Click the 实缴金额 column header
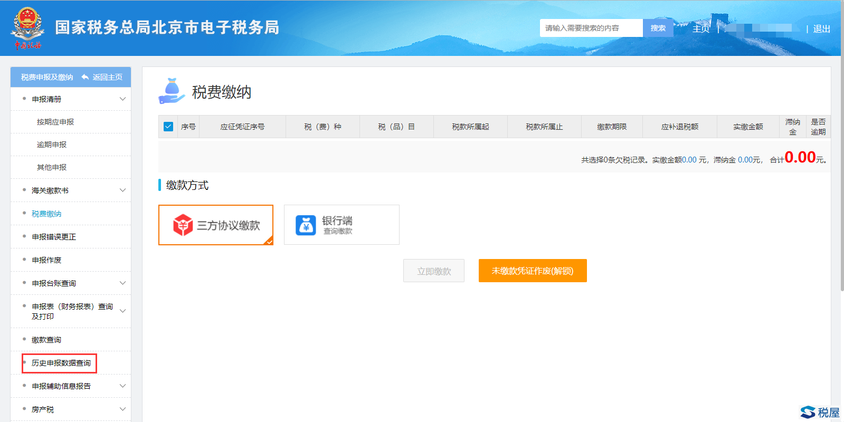The height and width of the screenshot is (422, 844). [x=748, y=127]
